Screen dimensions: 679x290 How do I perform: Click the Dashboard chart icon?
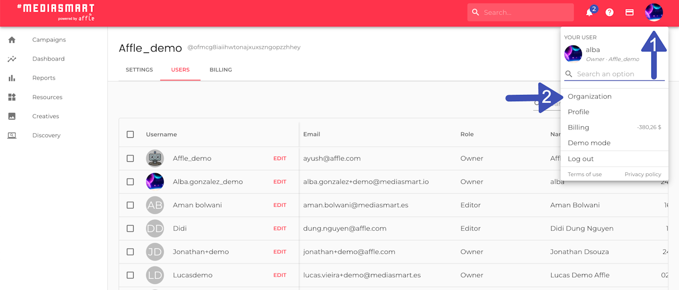12,59
